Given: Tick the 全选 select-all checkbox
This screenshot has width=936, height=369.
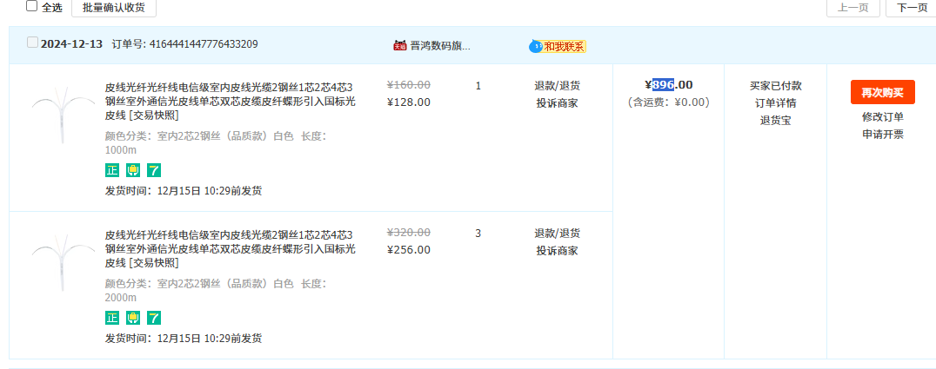Looking at the screenshot, I should (x=32, y=6).
